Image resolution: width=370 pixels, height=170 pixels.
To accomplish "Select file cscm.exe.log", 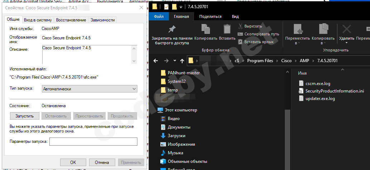I will 314,83.
